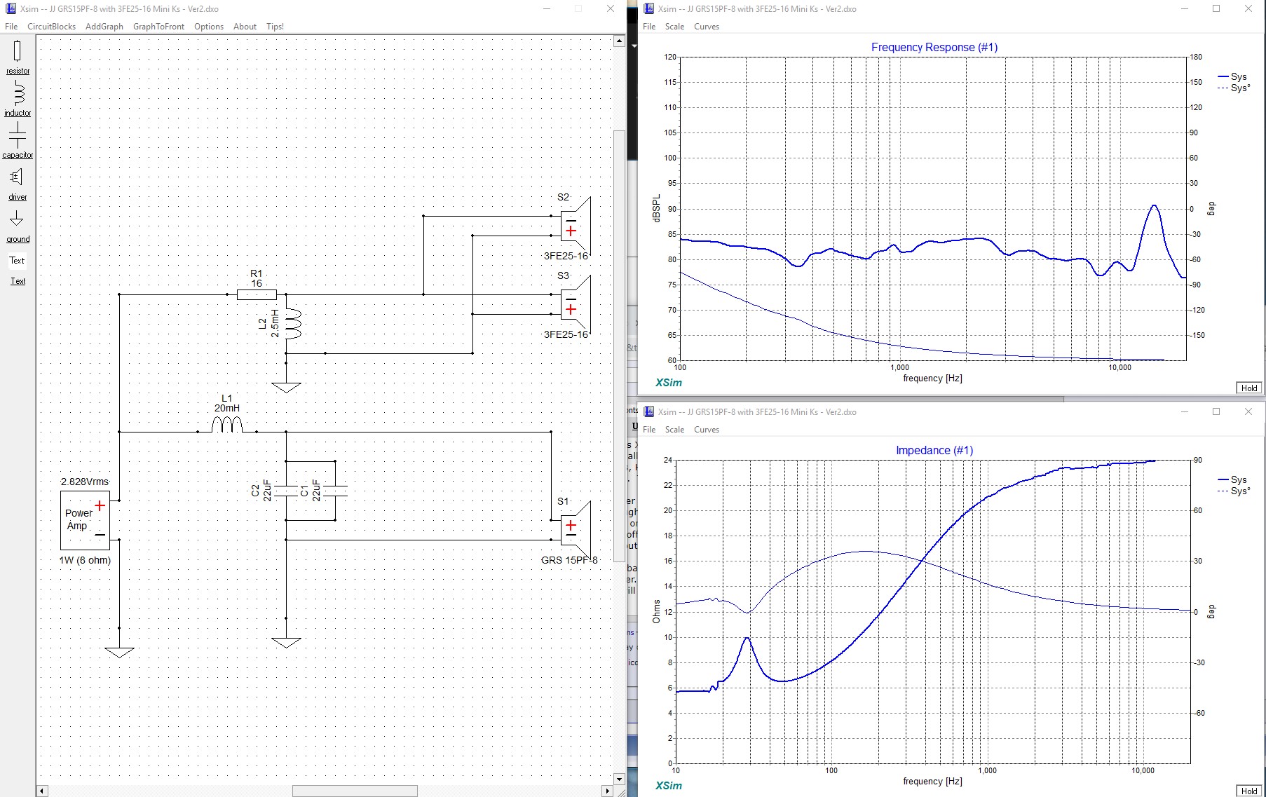Viewport: 1266px width, 797px height.
Task: Click the schematic horizontal scrollbar right arrow
Action: point(607,791)
